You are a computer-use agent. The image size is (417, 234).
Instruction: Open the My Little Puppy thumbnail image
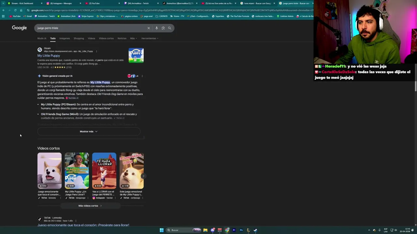pos(136,55)
